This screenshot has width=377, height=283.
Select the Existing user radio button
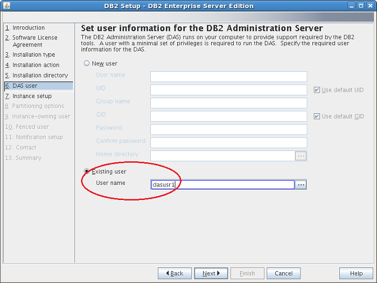(x=87, y=171)
